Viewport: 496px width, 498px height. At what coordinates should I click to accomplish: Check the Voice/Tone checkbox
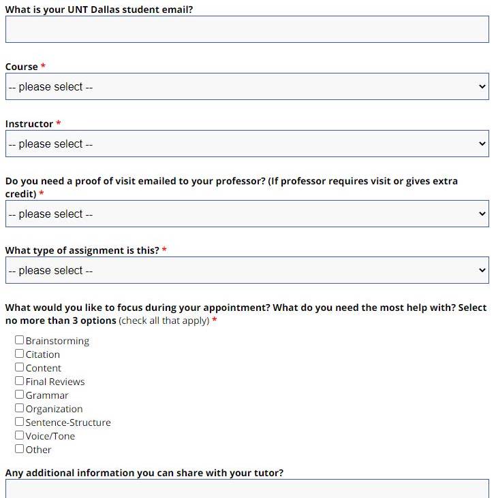[20, 435]
